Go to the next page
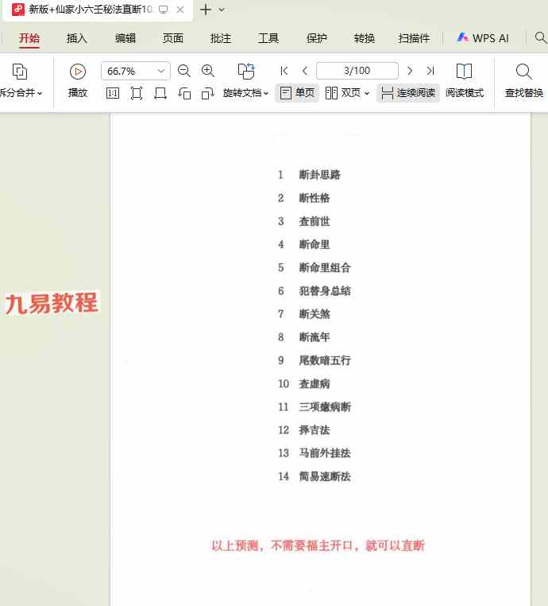This screenshot has height=606, width=548. (x=410, y=71)
